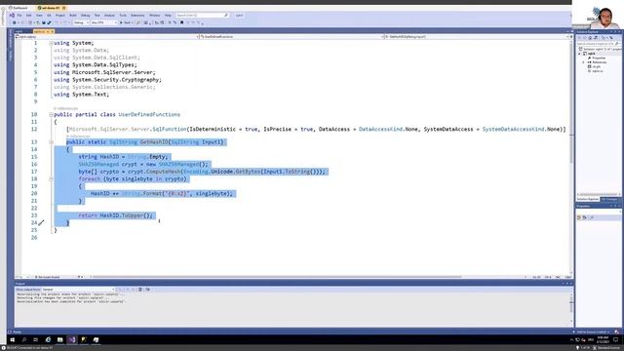624x351 pixels.
Task: Click the code line 'using System.Text;'
Action: [x=81, y=95]
